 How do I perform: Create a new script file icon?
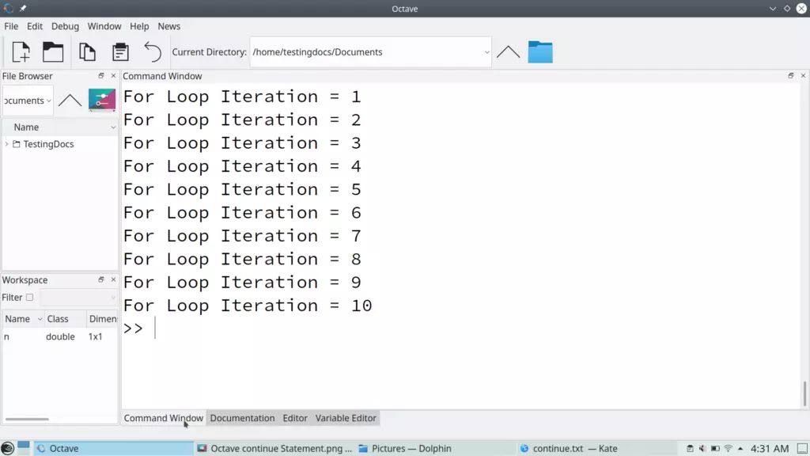pyautogui.click(x=21, y=51)
